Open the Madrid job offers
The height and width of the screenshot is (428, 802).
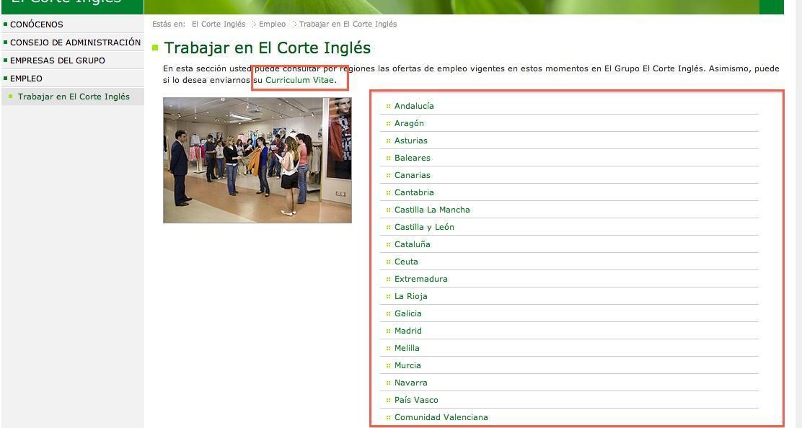coord(407,331)
